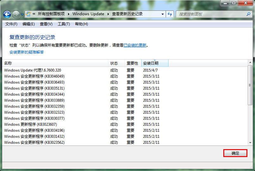Close the update history window
255x171 pixels.
pyautogui.click(x=245, y=3)
